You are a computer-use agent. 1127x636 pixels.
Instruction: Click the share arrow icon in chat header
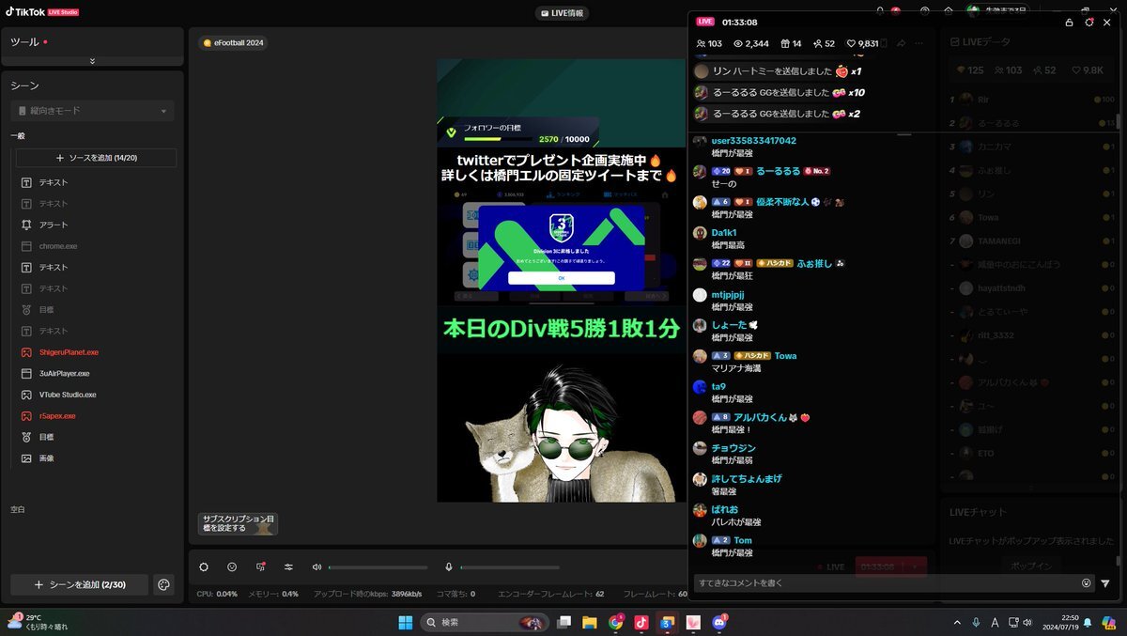pos(902,43)
